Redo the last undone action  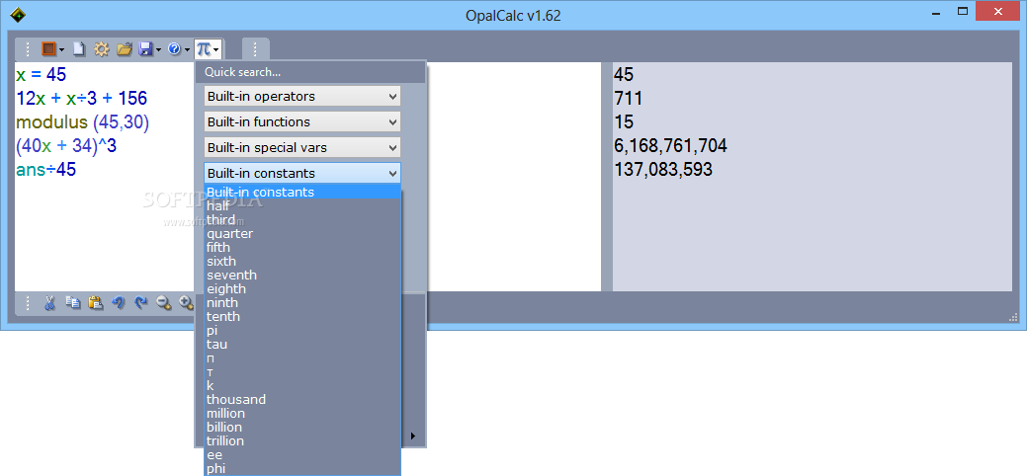[x=140, y=302]
